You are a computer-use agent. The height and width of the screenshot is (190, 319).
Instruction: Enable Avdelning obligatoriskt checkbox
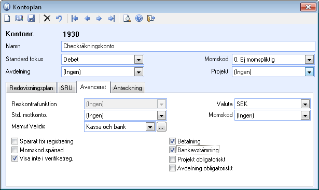tap(172, 168)
